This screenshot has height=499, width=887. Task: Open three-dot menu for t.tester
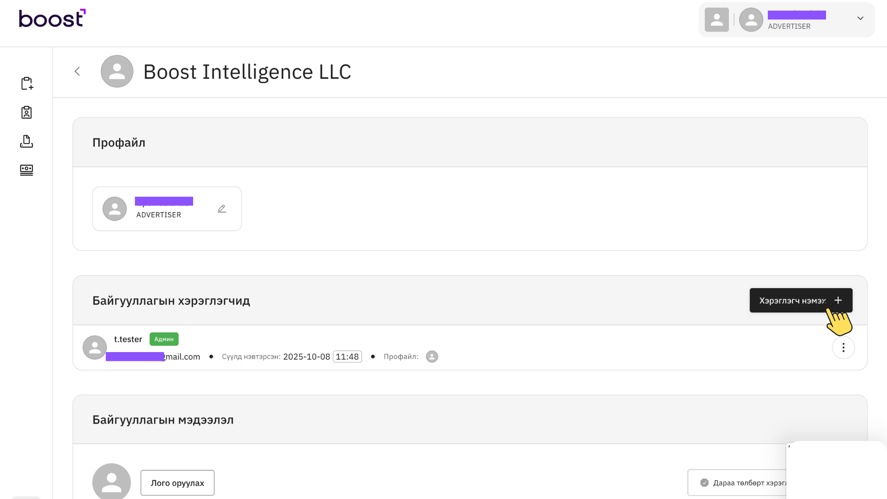[x=843, y=348]
